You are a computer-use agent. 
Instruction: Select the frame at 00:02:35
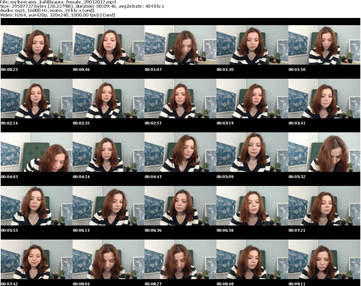(109, 98)
